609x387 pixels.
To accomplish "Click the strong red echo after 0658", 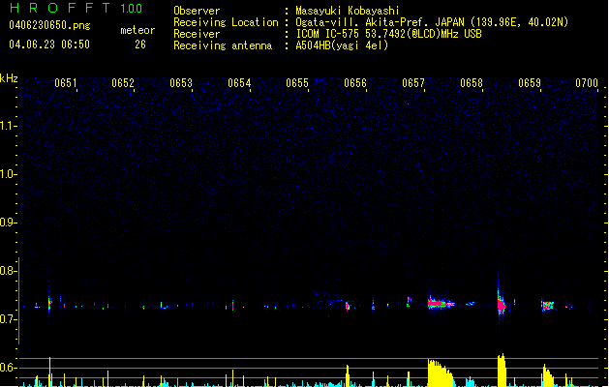I will 501,305.
